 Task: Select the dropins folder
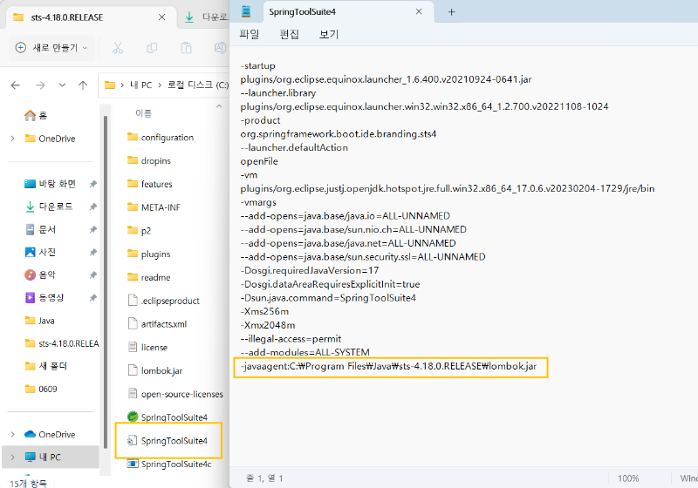point(149,160)
